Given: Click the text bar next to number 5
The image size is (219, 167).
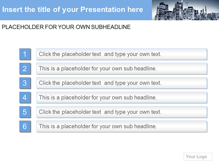Looking at the screenshot, I should pos(122,112).
